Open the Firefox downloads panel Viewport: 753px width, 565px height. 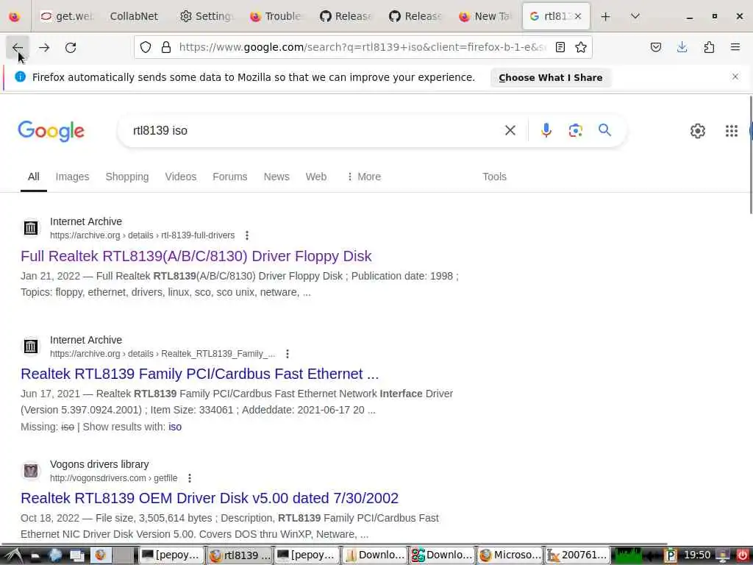(682, 47)
